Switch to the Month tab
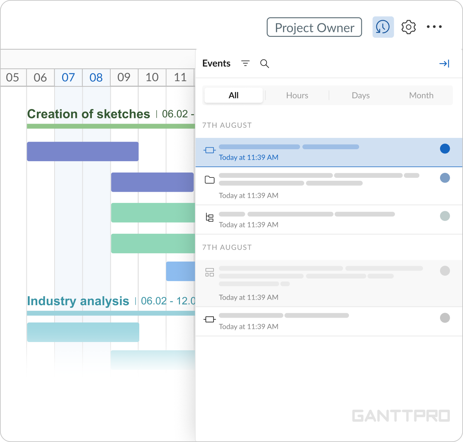463x442 pixels. coord(421,95)
